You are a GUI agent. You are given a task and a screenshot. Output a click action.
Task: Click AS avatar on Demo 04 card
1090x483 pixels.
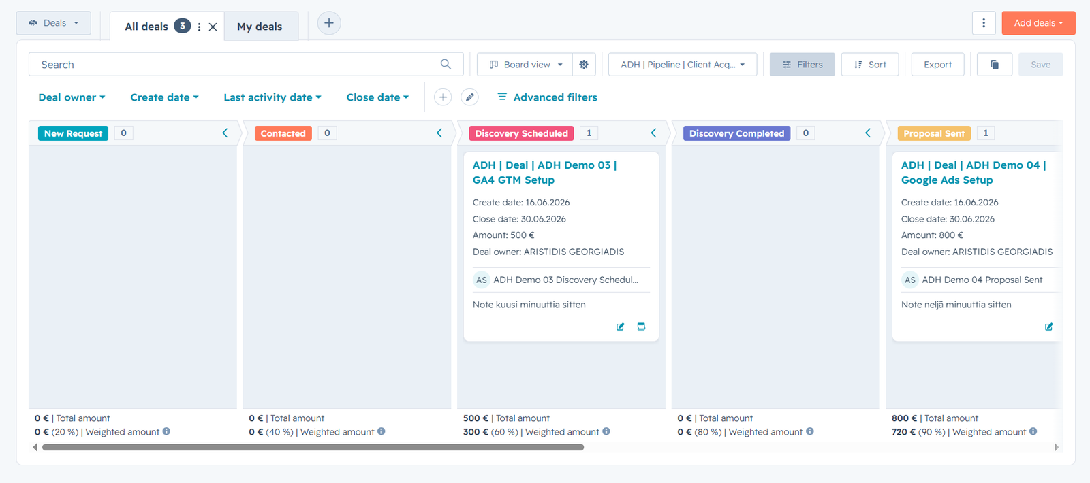(910, 280)
